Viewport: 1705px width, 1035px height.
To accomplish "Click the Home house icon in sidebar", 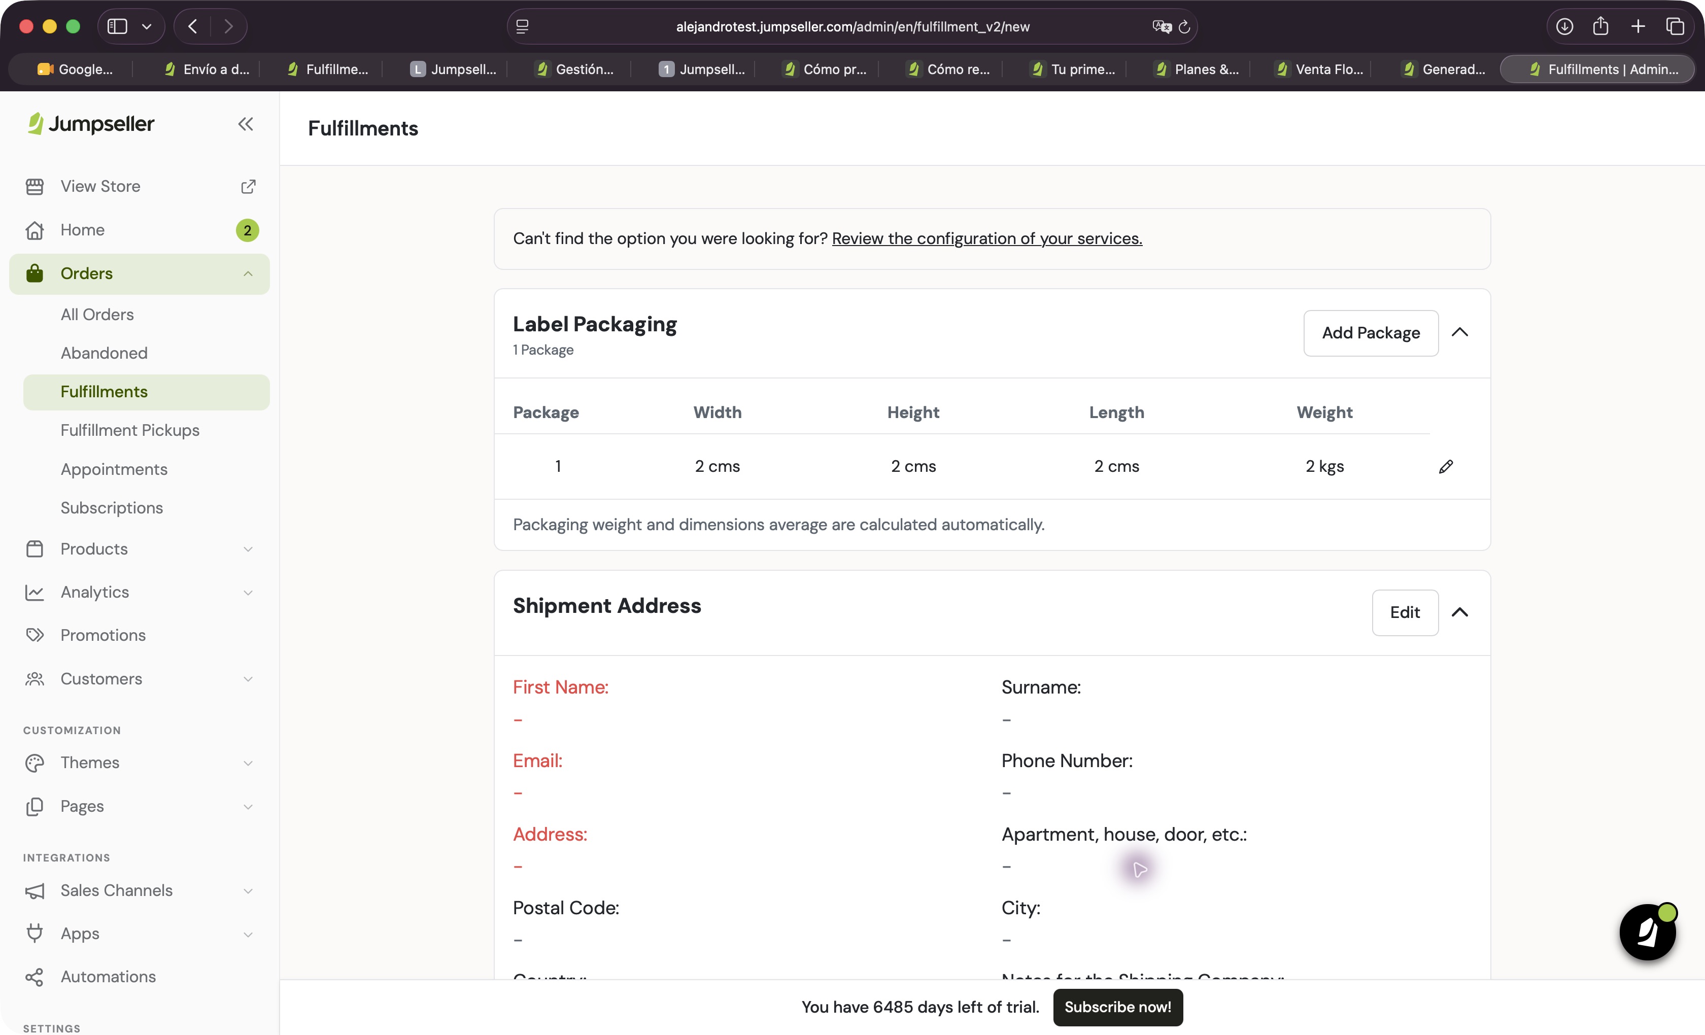I will pos(35,230).
